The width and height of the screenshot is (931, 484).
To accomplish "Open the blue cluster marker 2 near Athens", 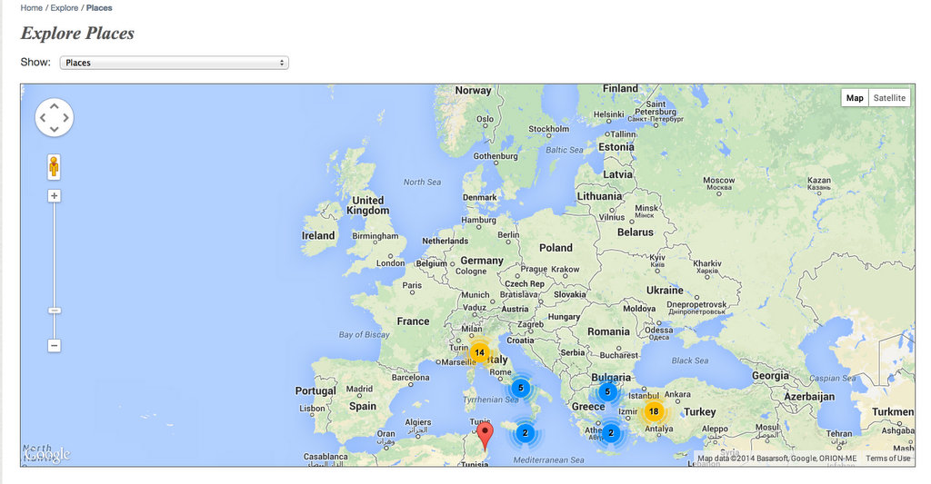I will [x=611, y=433].
